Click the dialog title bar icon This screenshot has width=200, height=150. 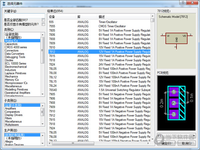point(4,3)
